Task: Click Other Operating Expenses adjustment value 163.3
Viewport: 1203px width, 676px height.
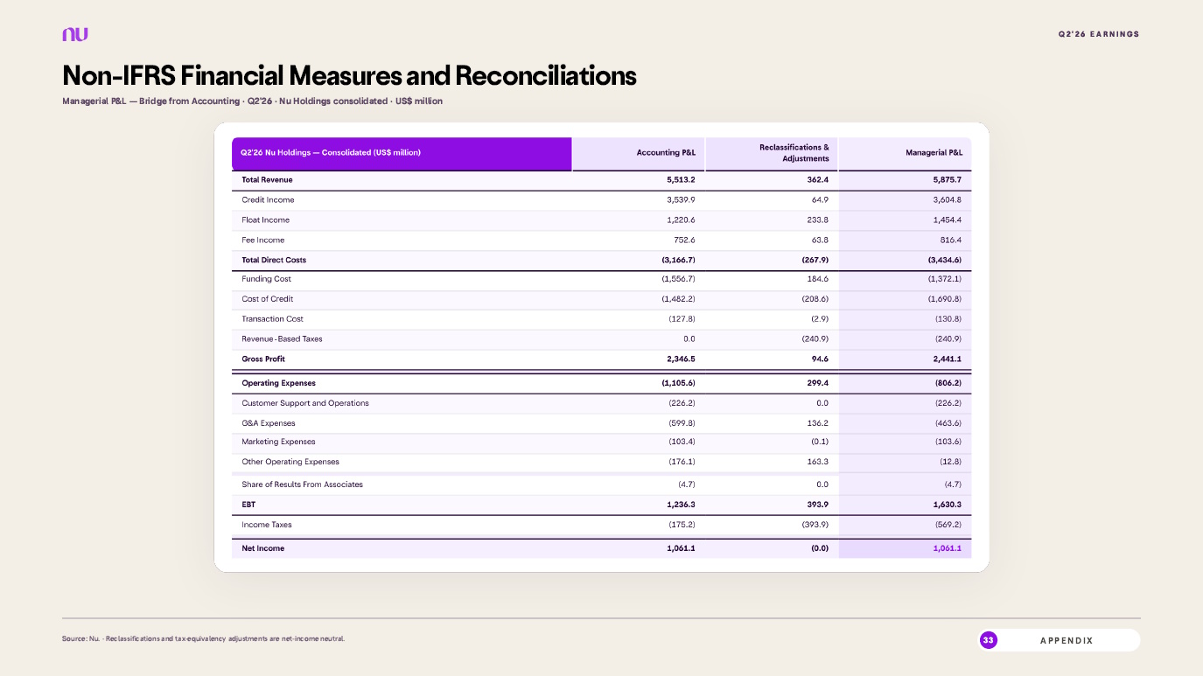Action: (x=816, y=462)
